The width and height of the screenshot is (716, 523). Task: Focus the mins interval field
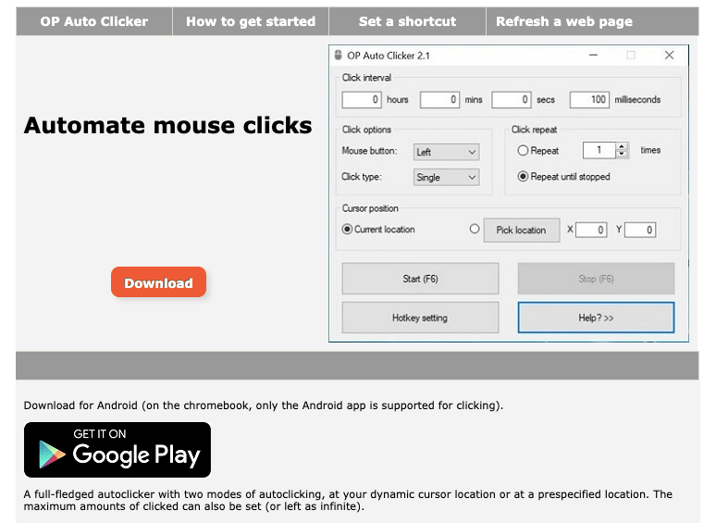(439, 100)
